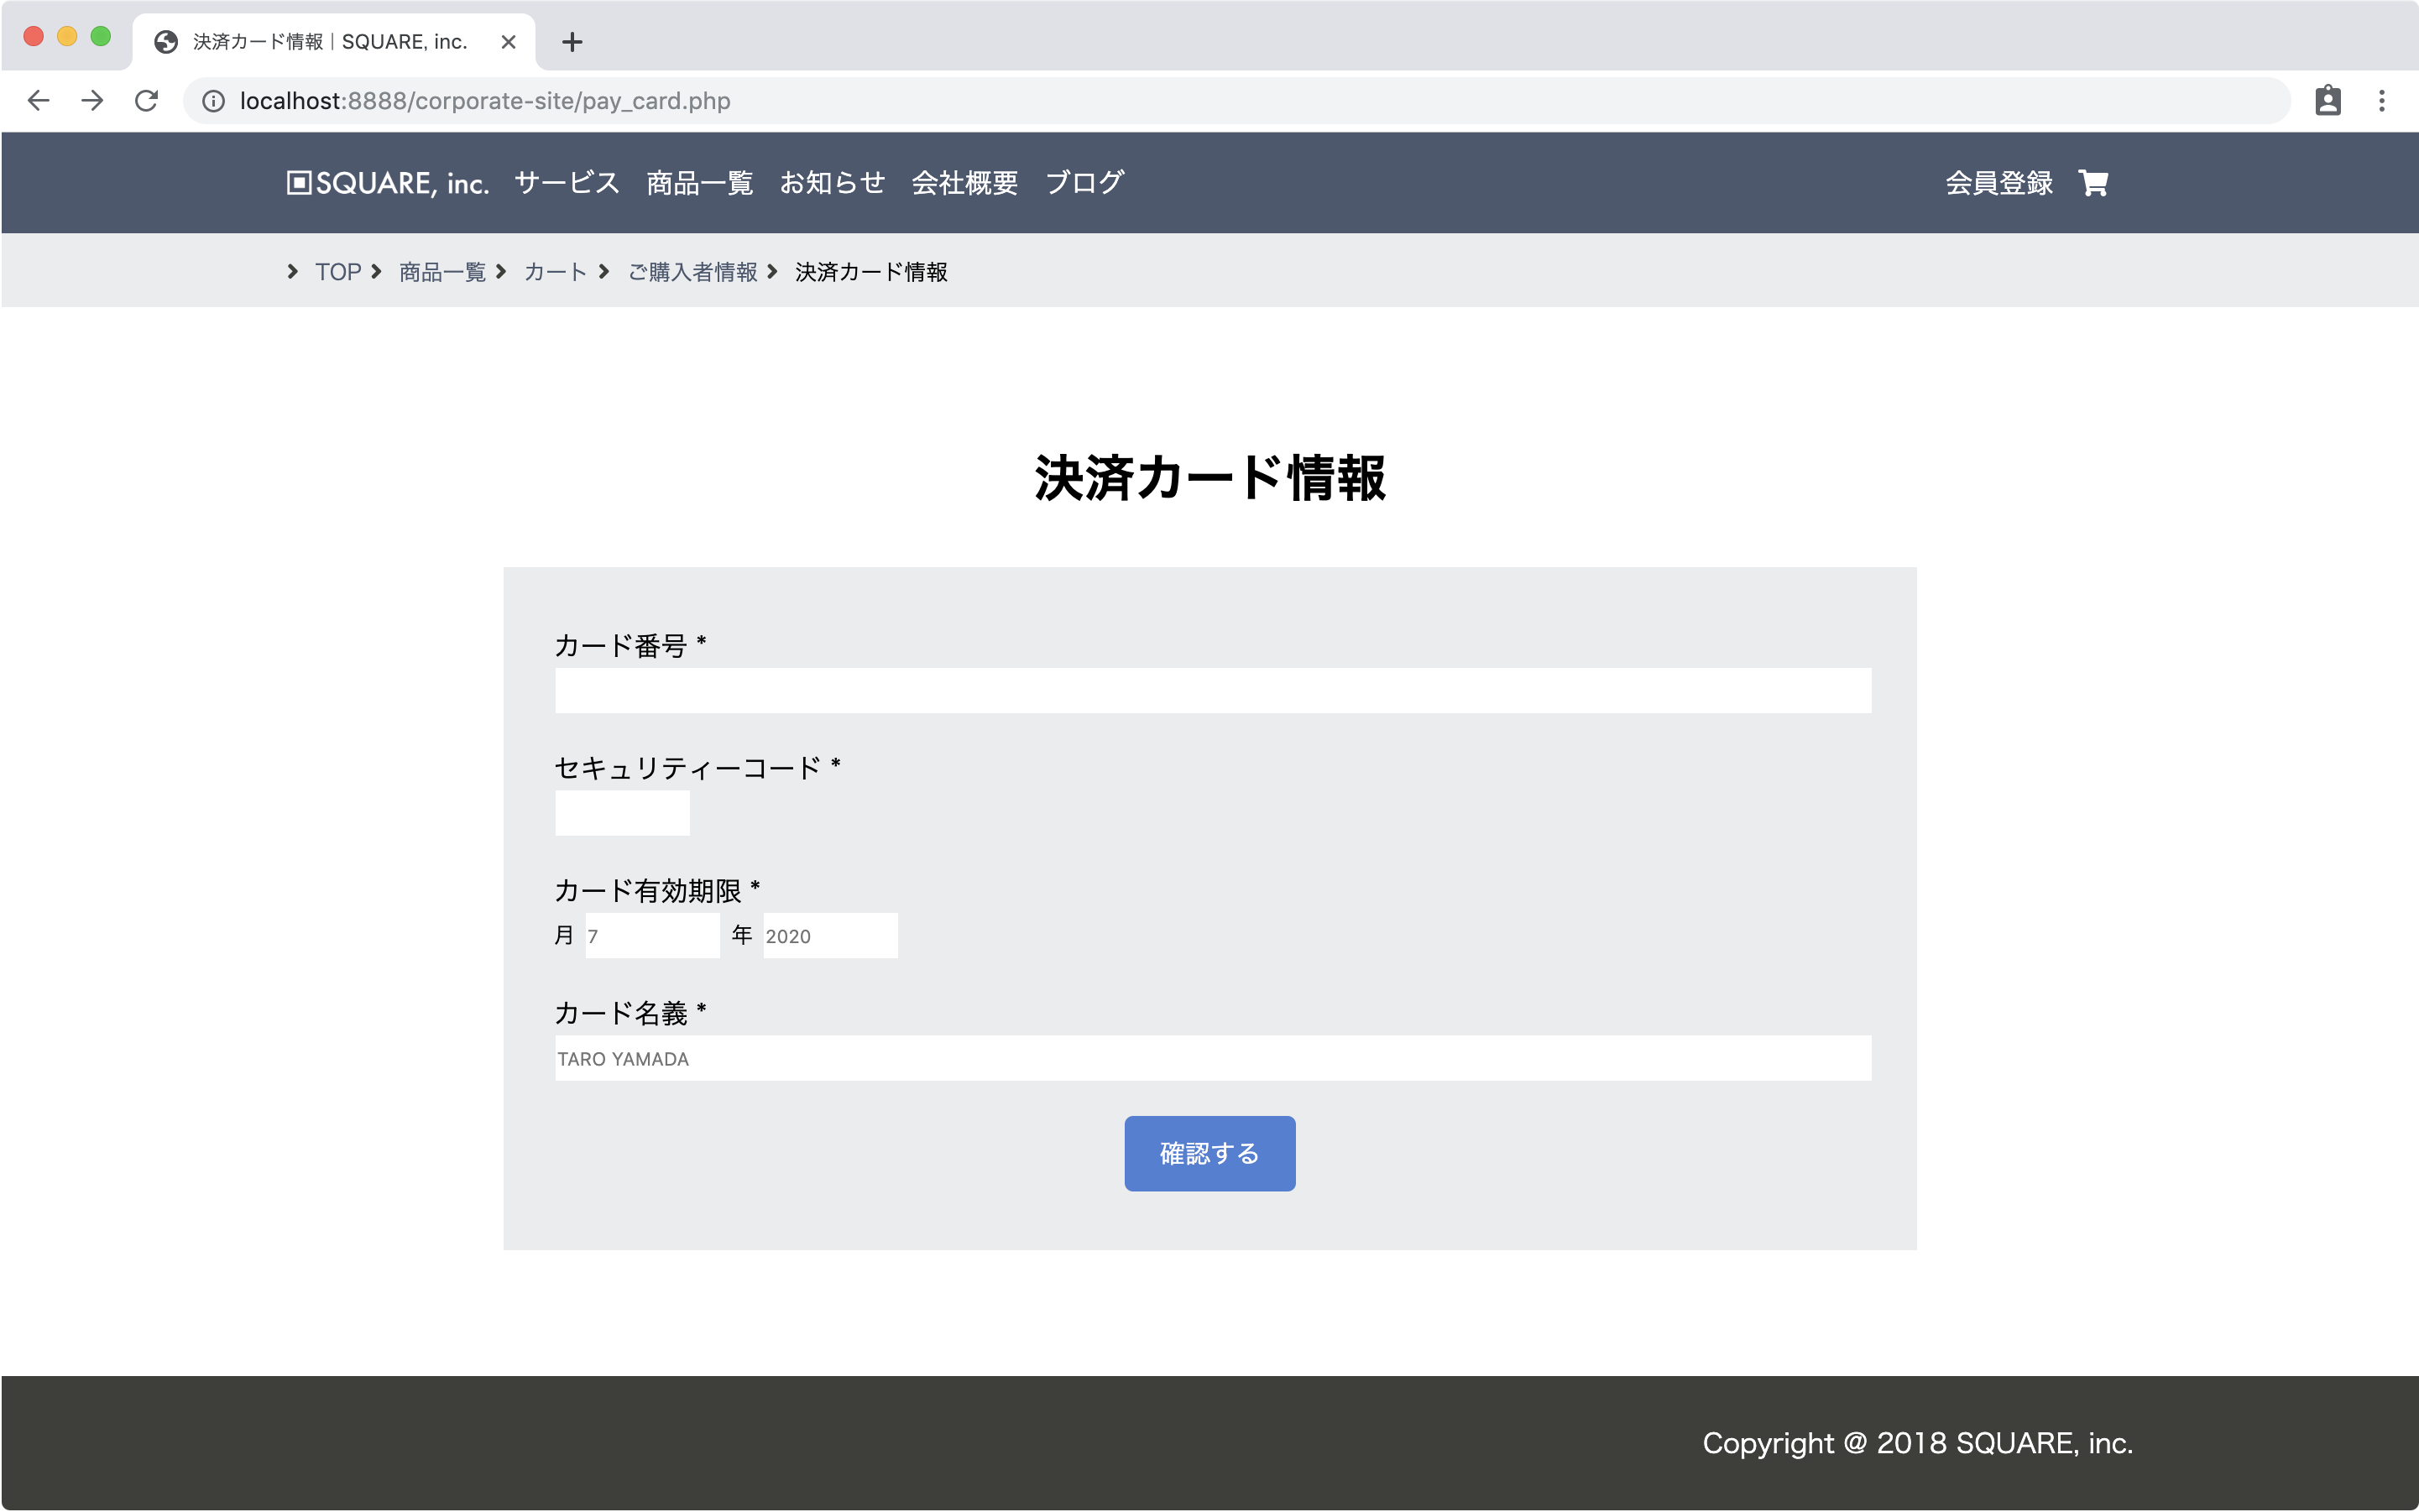This screenshot has height=1512, width=2419.
Task: Click the カード番号 input field
Action: tap(1213, 691)
